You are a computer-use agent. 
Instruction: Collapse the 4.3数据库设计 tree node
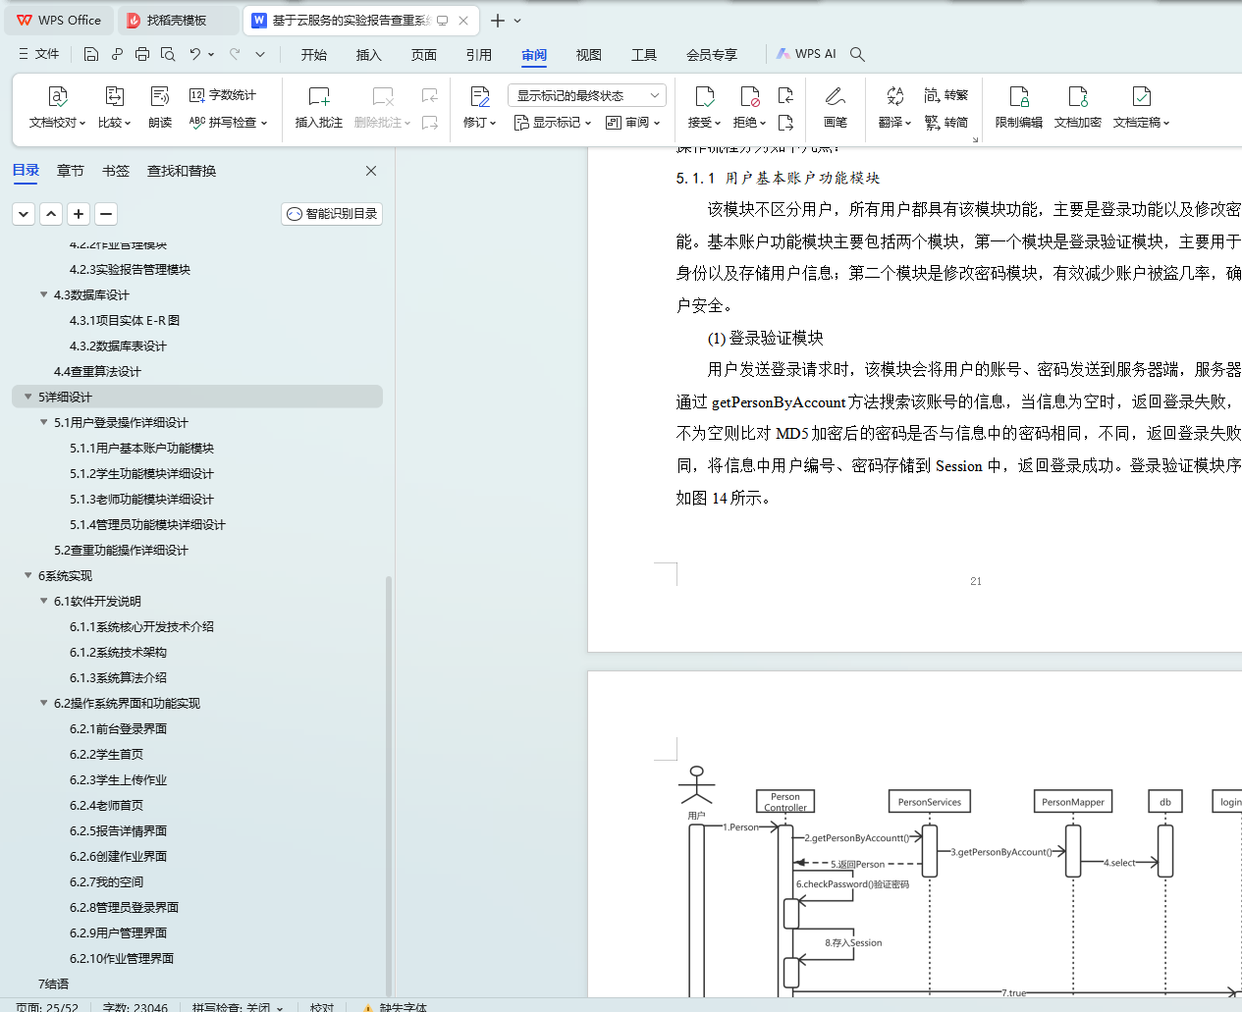coord(43,294)
